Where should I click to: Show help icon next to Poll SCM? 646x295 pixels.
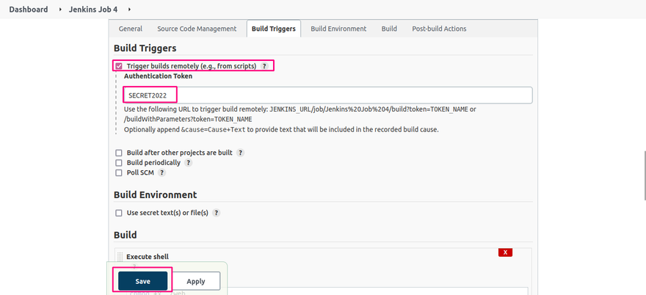[162, 172]
